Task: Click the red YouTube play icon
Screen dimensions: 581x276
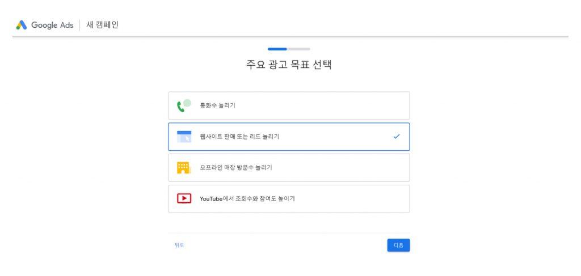Action: pyautogui.click(x=184, y=199)
